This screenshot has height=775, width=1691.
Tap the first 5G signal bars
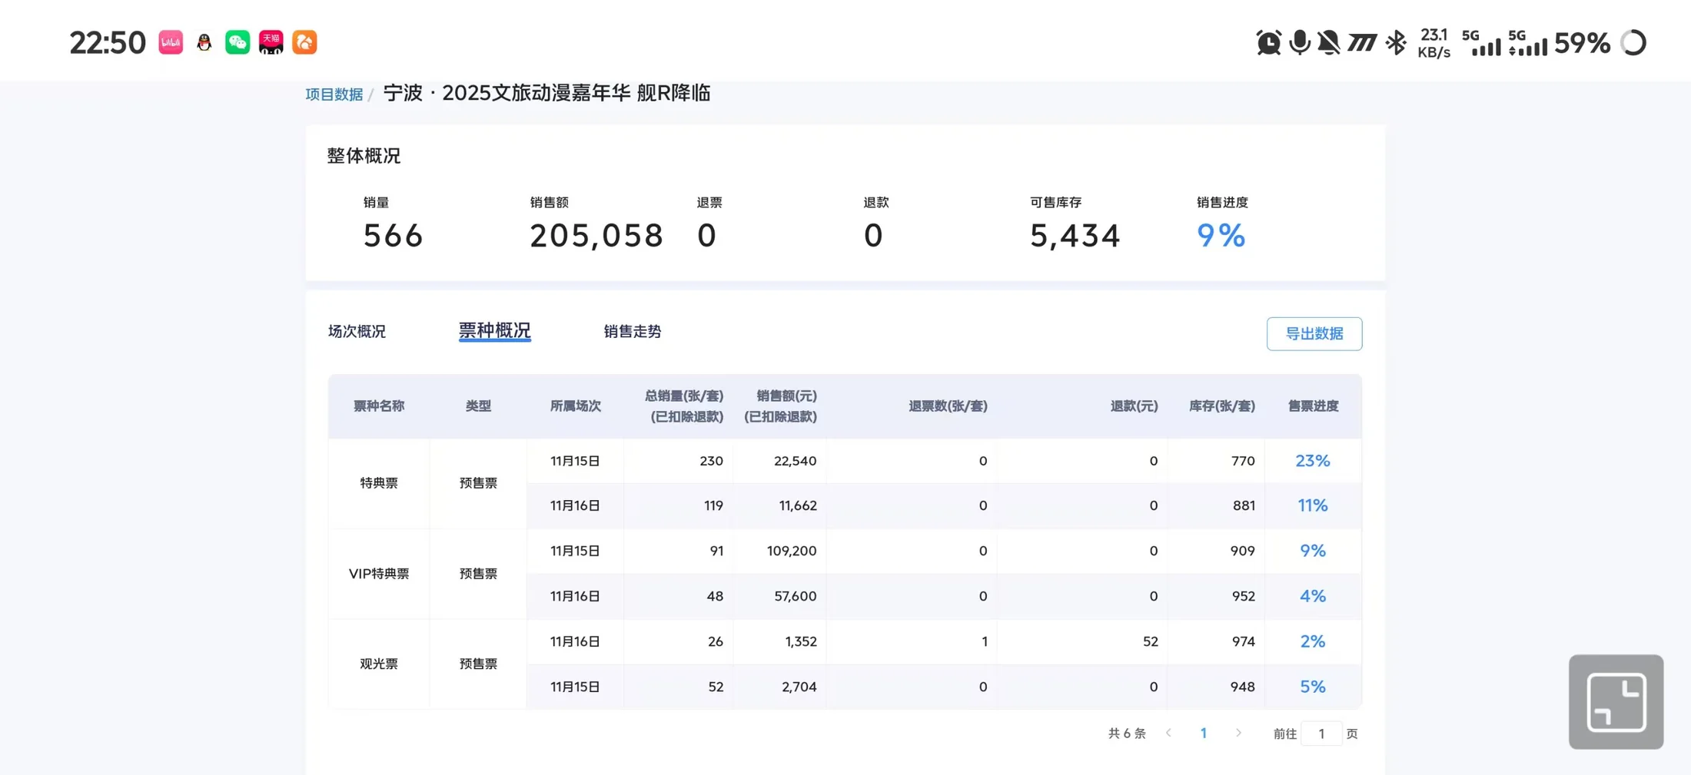pyautogui.click(x=1481, y=42)
